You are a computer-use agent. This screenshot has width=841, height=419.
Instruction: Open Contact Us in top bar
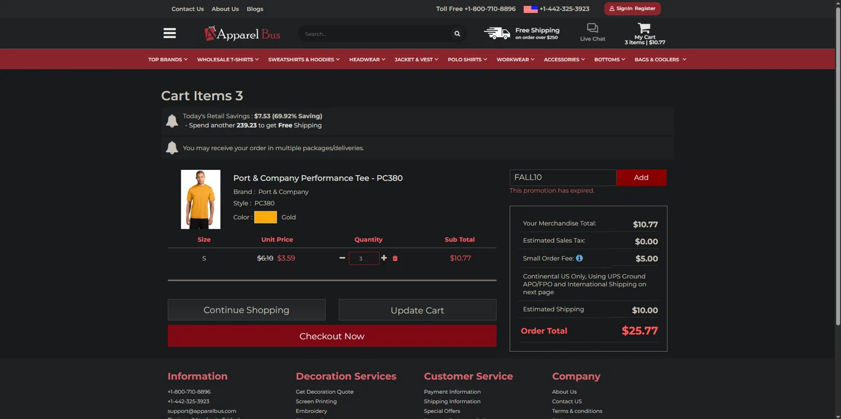(x=188, y=9)
